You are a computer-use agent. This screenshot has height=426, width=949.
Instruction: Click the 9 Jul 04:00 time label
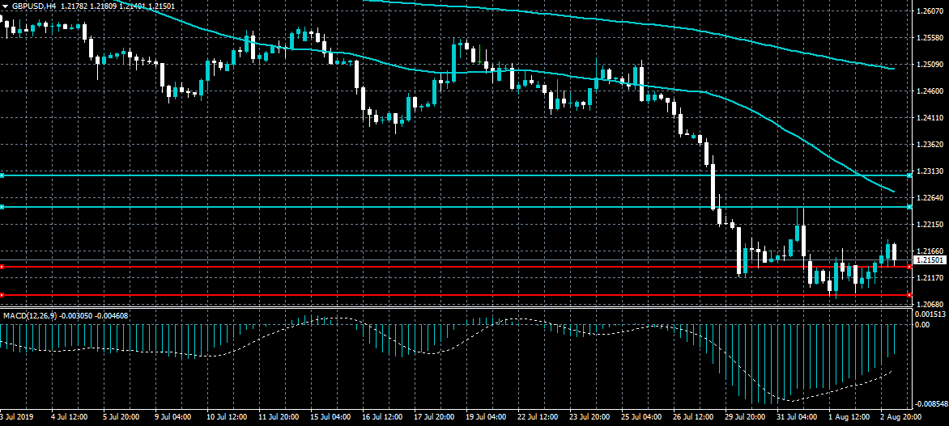point(174,417)
